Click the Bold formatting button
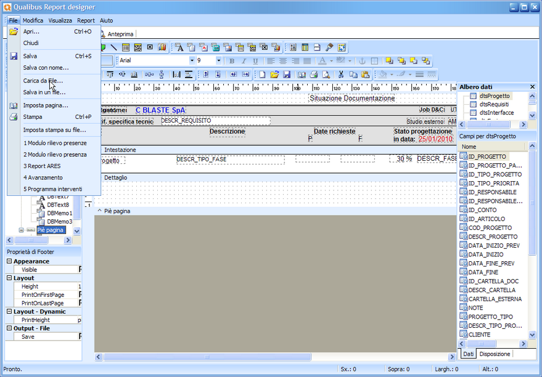The height and width of the screenshot is (377, 542). pos(232,60)
